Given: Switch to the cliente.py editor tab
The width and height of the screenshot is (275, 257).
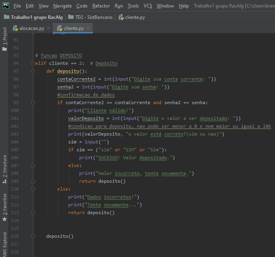Looking at the screenshot, I should [x=74, y=28].
